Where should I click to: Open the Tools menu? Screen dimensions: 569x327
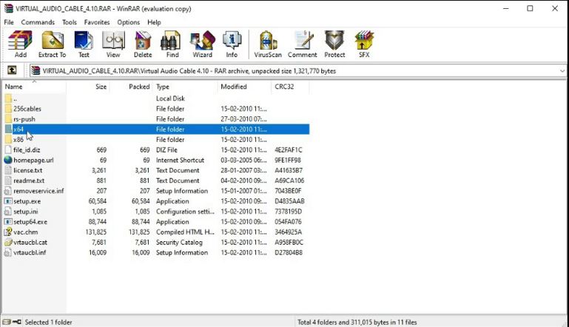[x=70, y=22]
